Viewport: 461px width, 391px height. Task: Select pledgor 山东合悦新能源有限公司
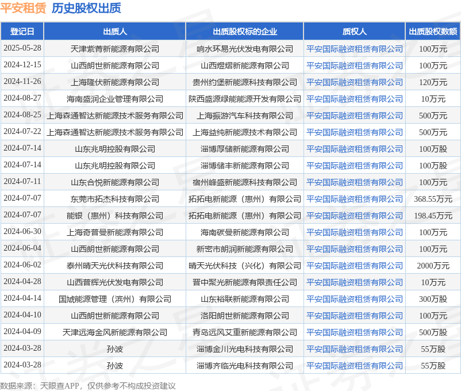tap(115, 182)
